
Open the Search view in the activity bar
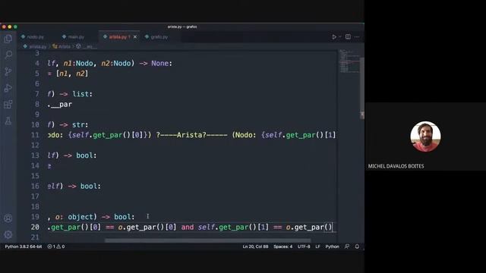point(8,55)
